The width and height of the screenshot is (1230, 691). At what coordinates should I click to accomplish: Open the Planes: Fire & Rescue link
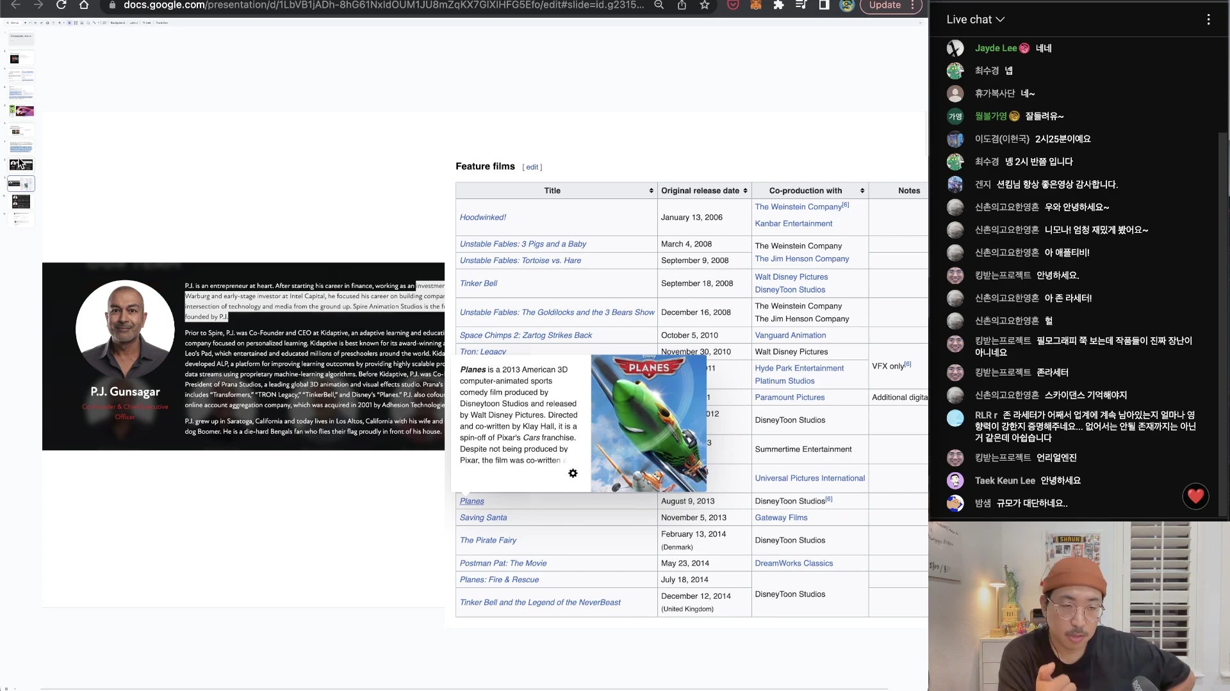[499, 580]
